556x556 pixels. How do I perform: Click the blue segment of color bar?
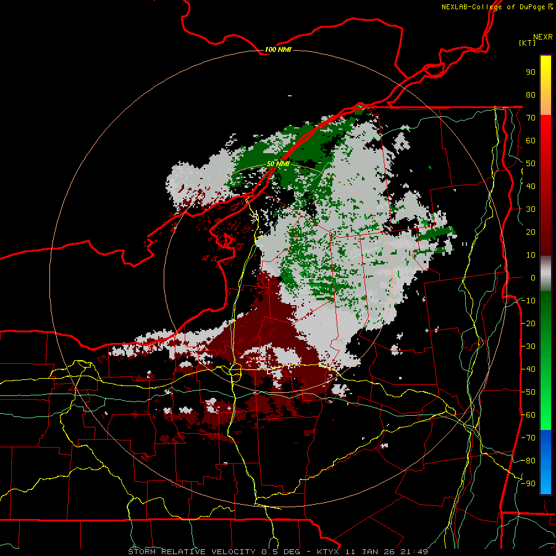(545, 462)
